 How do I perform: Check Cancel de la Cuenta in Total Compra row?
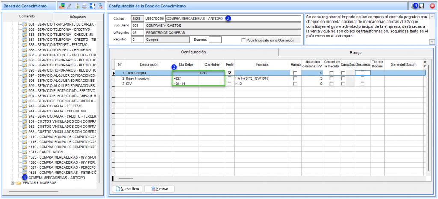point(331,73)
